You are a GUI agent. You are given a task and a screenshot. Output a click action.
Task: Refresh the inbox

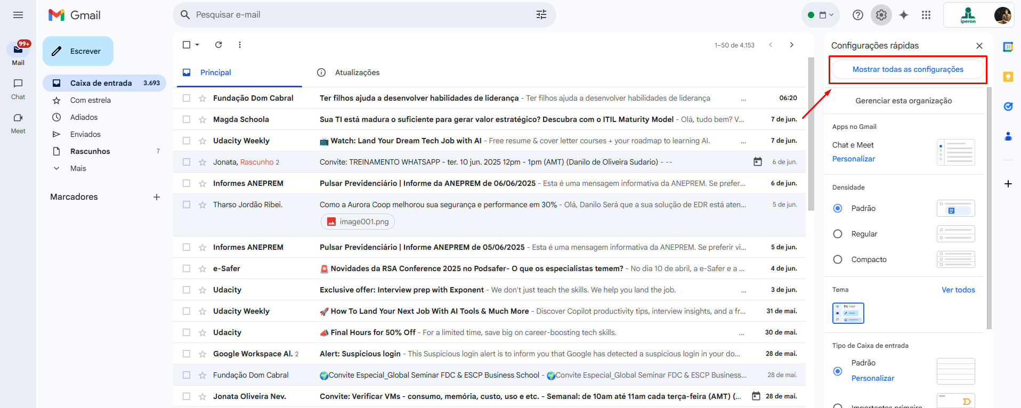[x=218, y=45]
